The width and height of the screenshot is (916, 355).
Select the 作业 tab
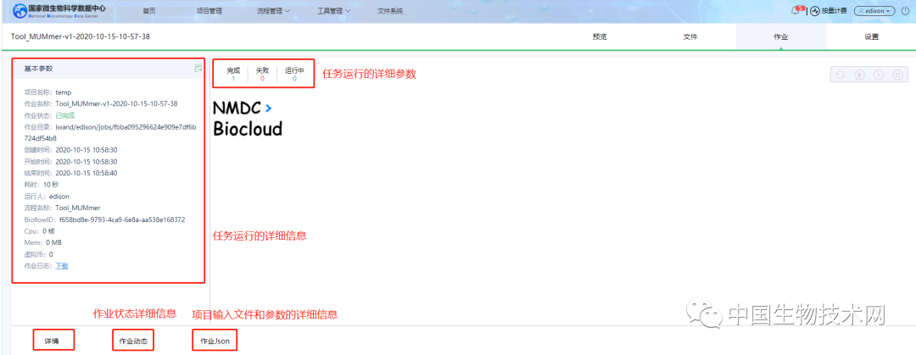pyautogui.click(x=781, y=36)
